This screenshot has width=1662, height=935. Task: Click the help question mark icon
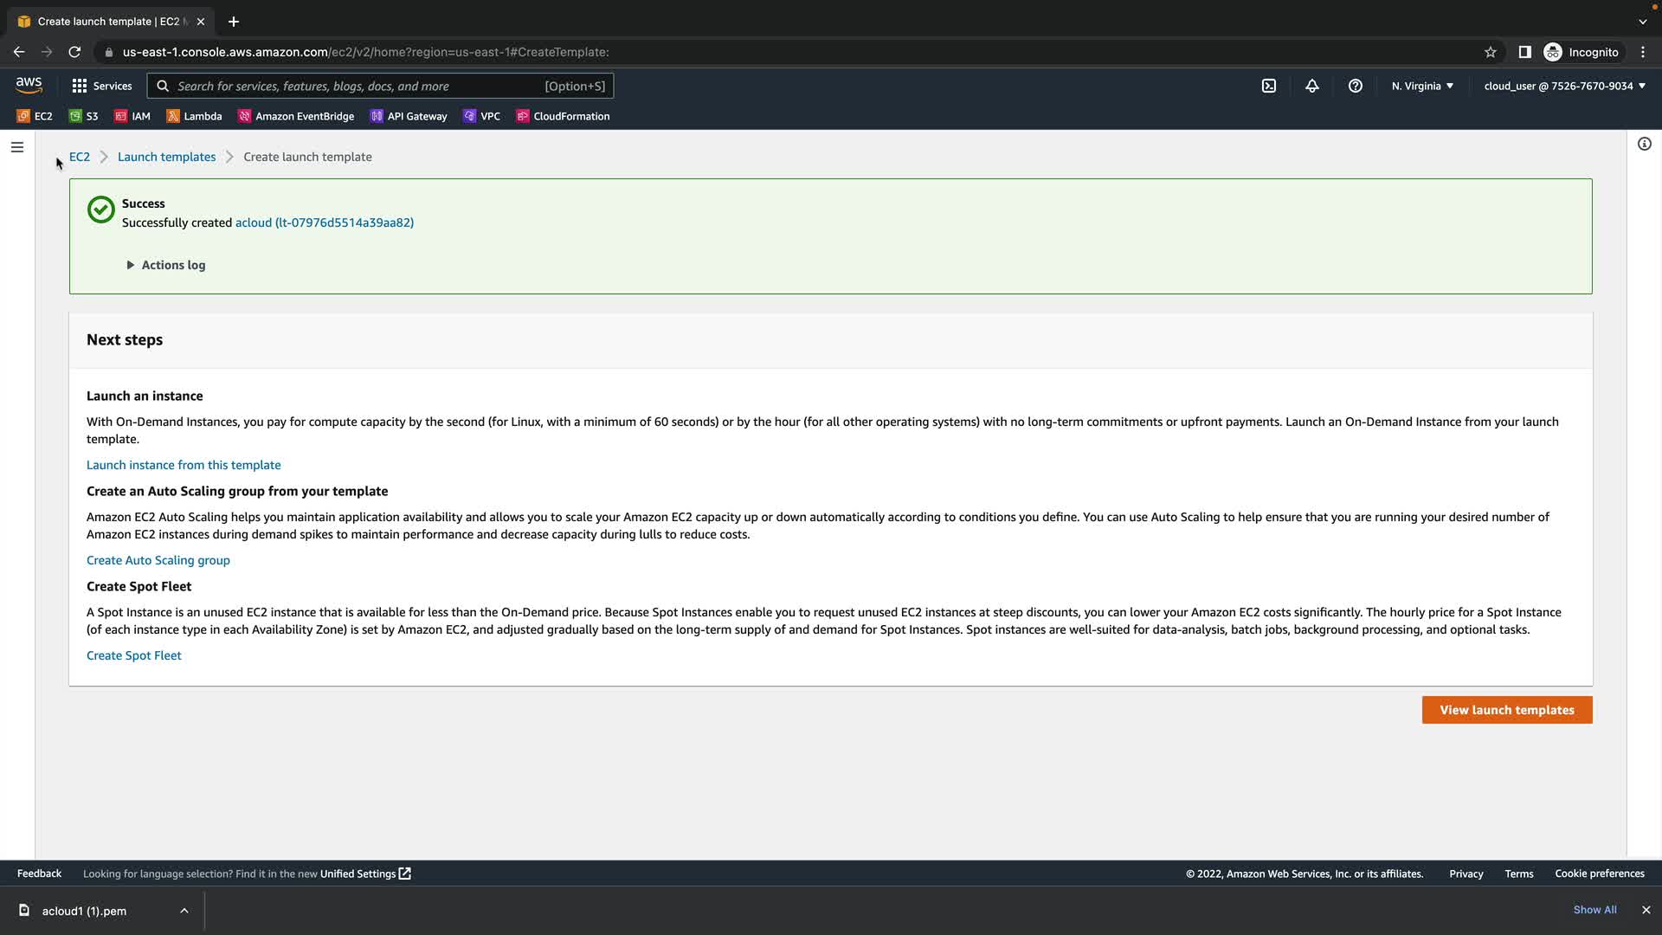point(1355,86)
